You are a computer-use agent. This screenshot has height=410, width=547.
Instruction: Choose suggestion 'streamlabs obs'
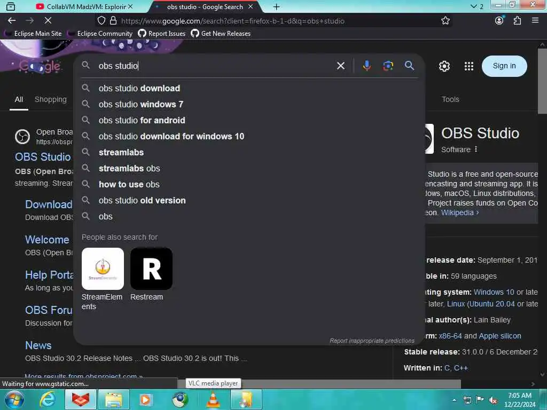coord(249,168)
